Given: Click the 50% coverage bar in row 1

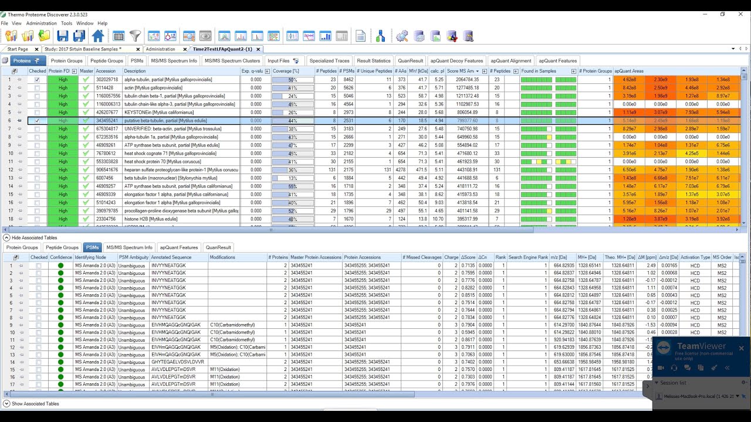Looking at the screenshot, I should 292,79.
